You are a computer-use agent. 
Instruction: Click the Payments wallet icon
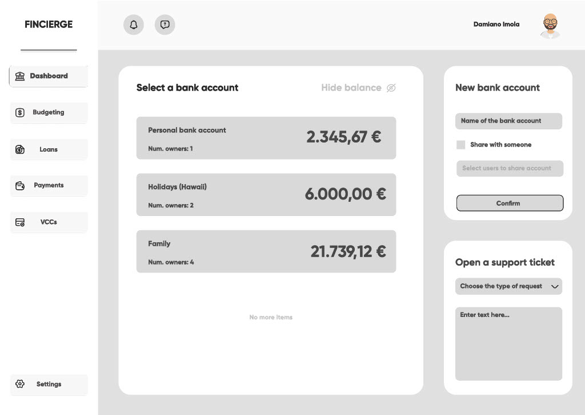point(20,186)
